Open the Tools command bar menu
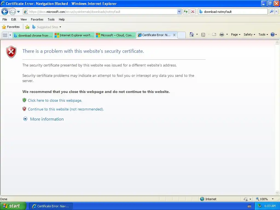Image resolution: width=280 pixels, height=210 pixels. coord(263,34)
